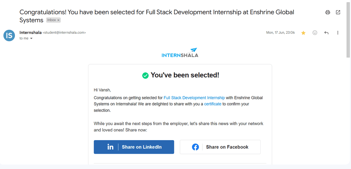The height and width of the screenshot is (169, 351).
Task: Open the Full Stack Development Internship link
Action: (194, 98)
